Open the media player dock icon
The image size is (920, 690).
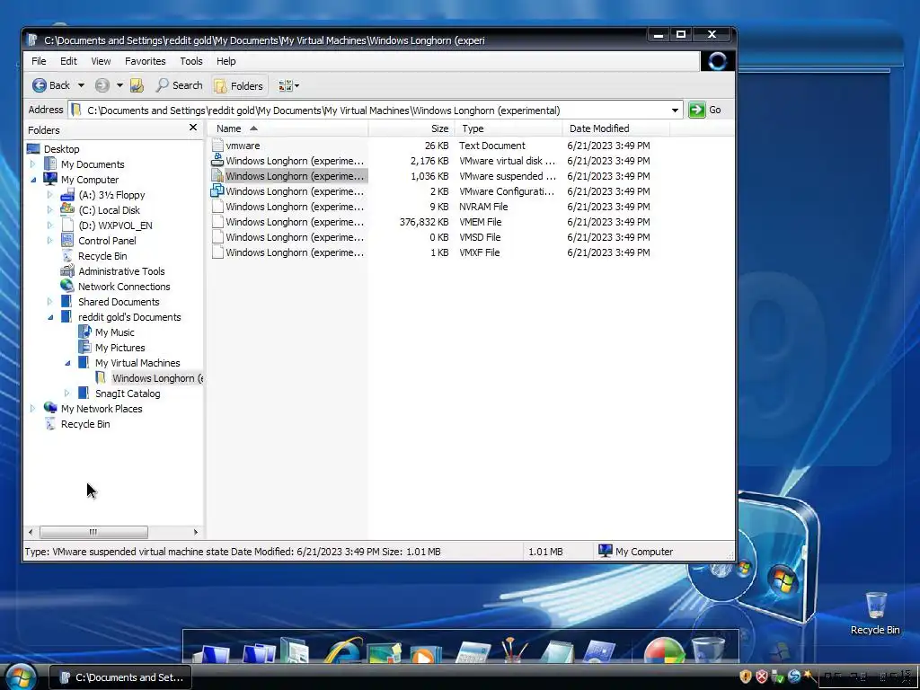(x=425, y=652)
